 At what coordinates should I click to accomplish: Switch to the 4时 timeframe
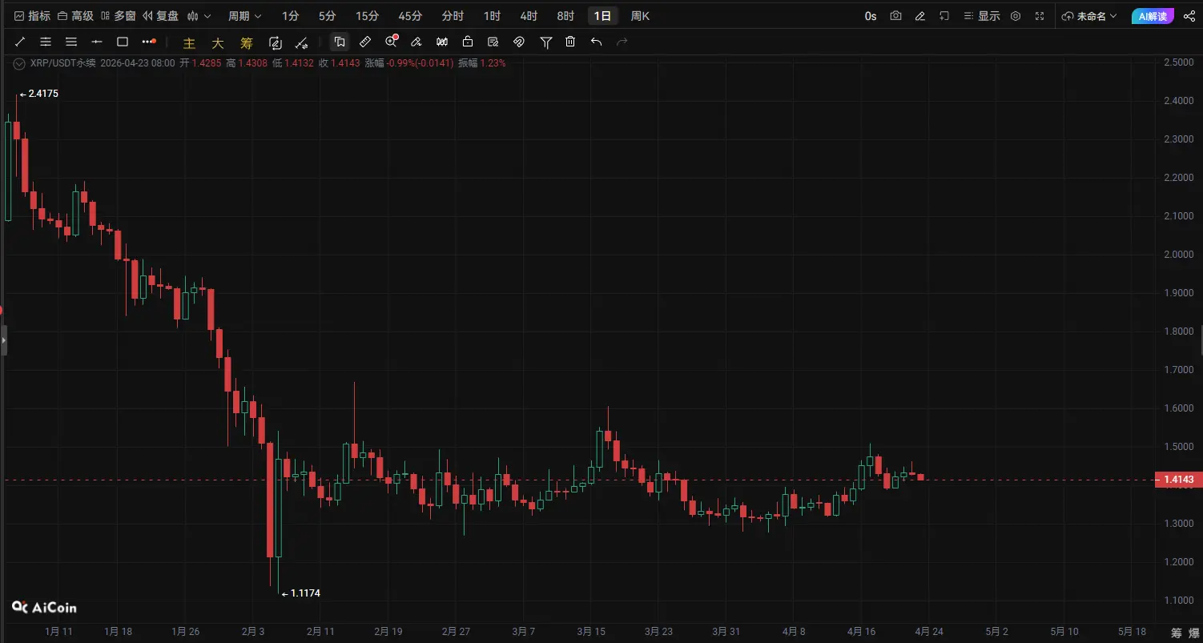(529, 16)
